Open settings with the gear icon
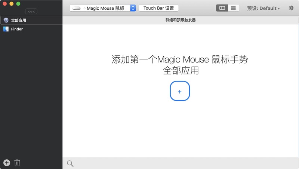The image size is (299, 169). [291, 8]
